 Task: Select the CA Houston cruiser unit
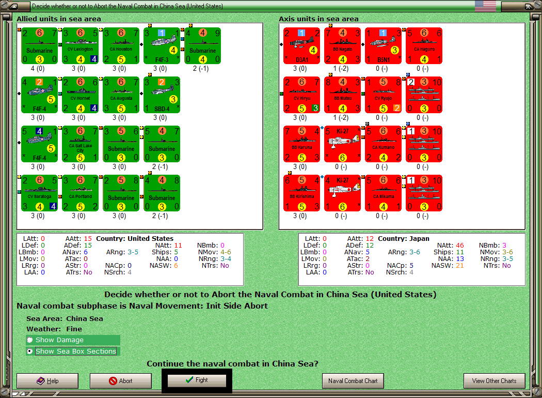tap(121, 45)
